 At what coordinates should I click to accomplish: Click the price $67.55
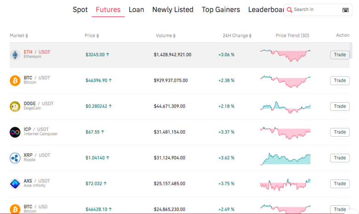(92, 132)
